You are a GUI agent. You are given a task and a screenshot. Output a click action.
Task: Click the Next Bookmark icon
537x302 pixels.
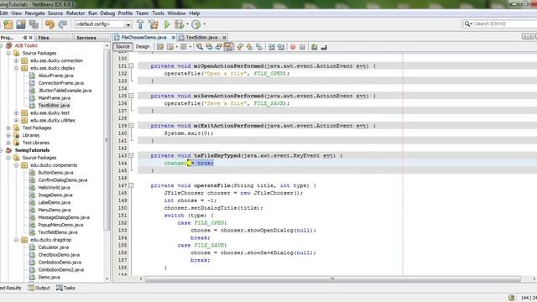point(249,47)
